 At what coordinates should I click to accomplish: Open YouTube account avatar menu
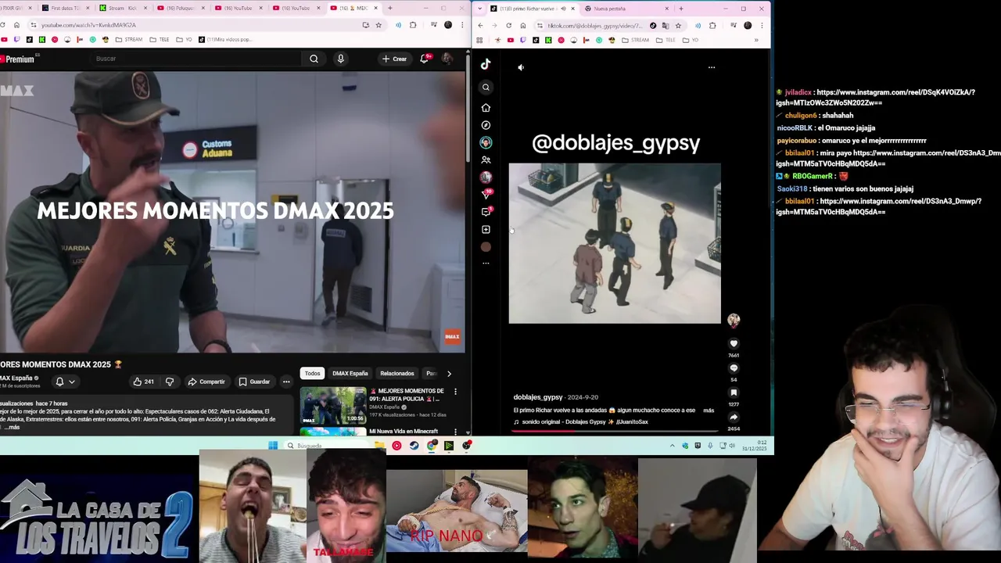447,59
